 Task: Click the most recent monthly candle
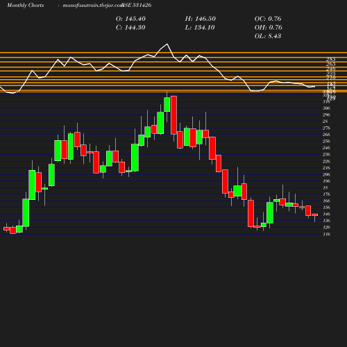pyautogui.click(x=315, y=215)
